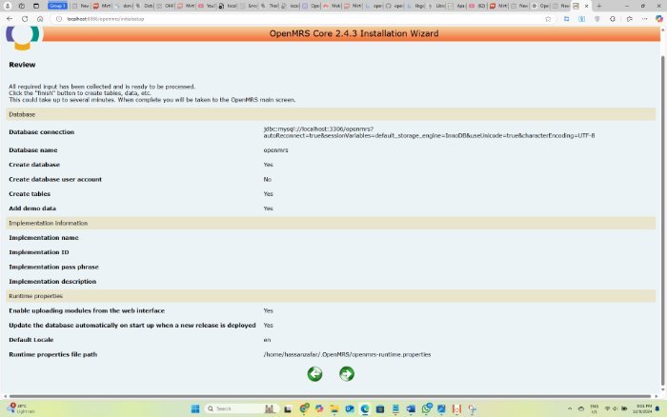Open the browser home page icon
The height and width of the screenshot is (417, 667).
[x=40, y=18]
